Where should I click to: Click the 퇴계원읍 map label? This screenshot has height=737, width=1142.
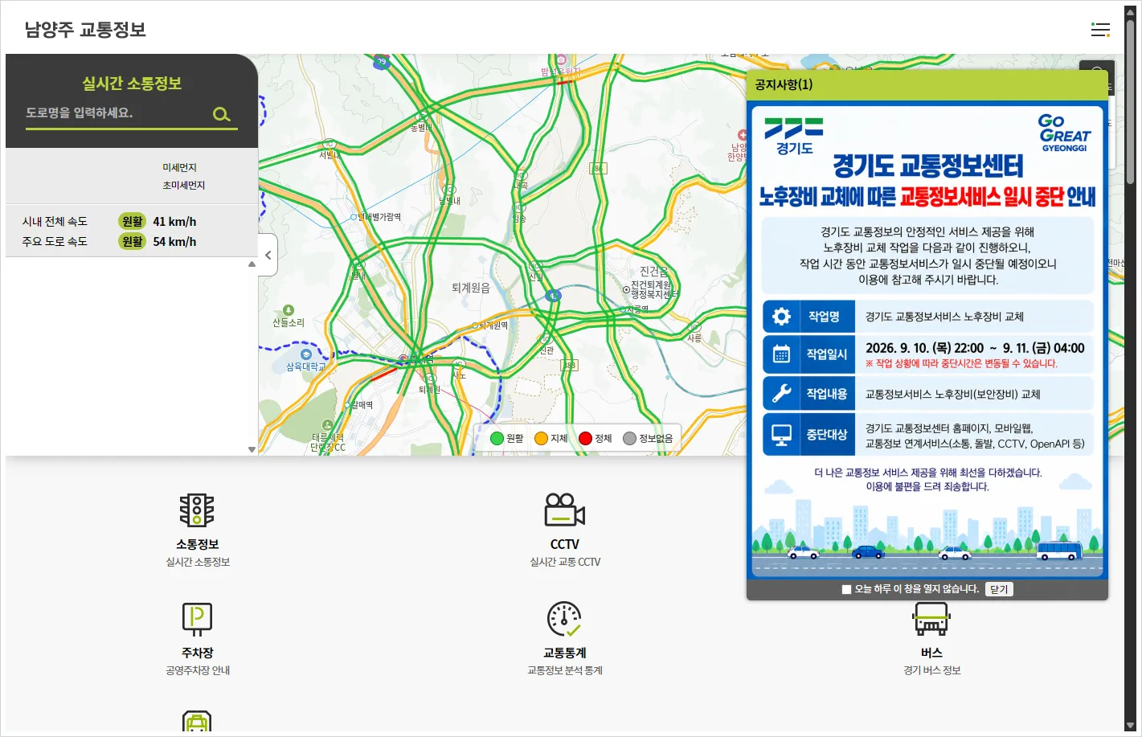click(471, 288)
